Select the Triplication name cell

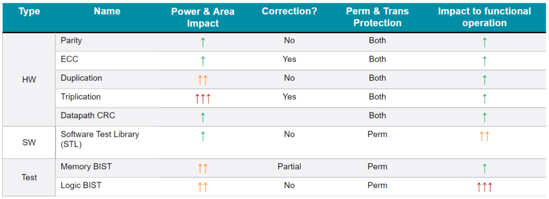pos(80,97)
